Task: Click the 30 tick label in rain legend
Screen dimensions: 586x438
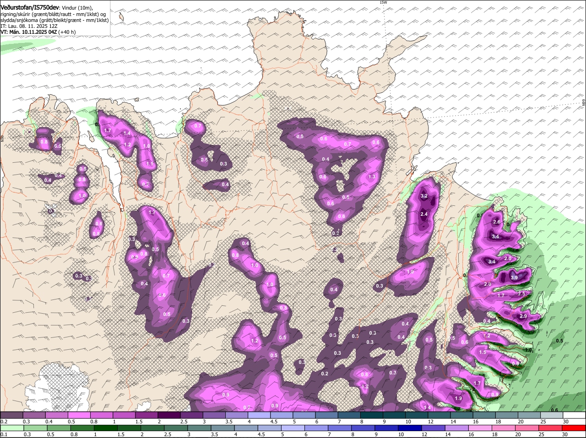Action: point(564,435)
